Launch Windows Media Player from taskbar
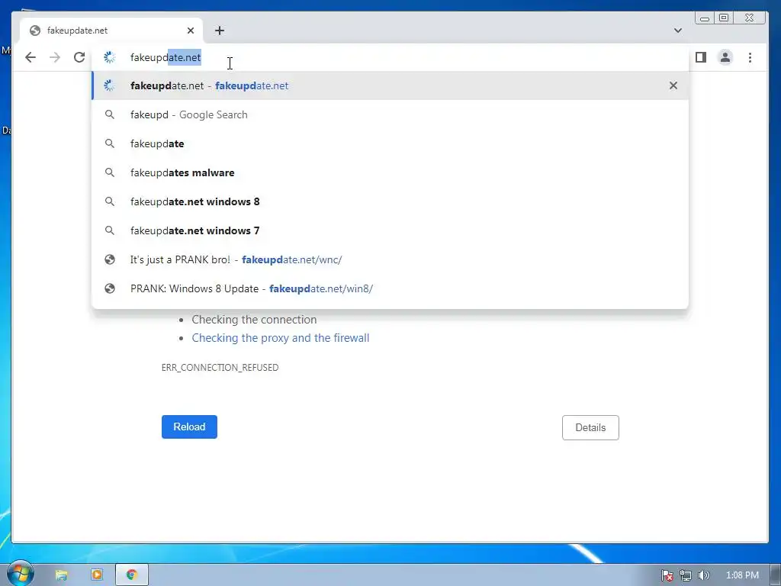Viewport: 781px width, 586px height. (x=97, y=575)
